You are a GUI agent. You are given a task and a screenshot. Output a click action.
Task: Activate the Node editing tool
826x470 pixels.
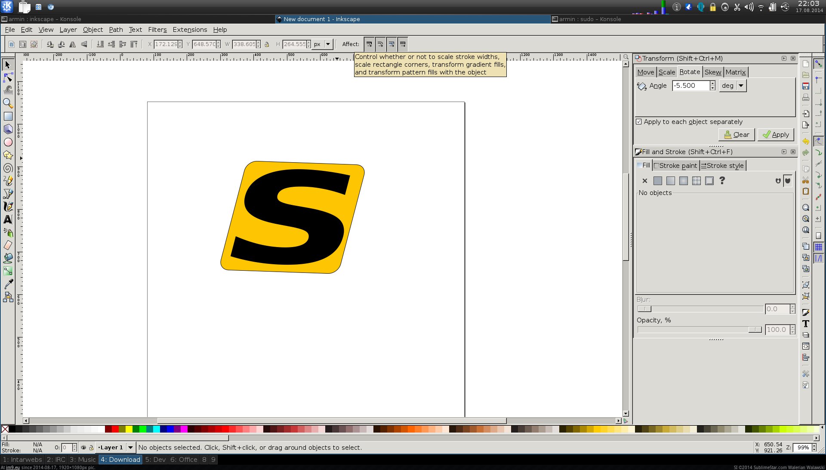click(x=8, y=78)
